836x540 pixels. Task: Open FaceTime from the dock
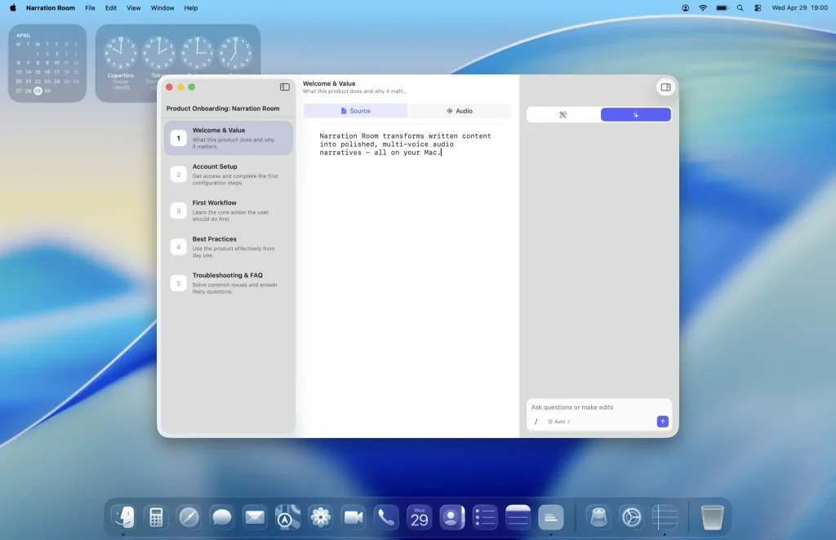354,517
